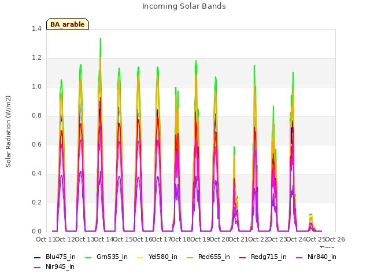Click the 1.0 y-axis tick label

pos(36,86)
